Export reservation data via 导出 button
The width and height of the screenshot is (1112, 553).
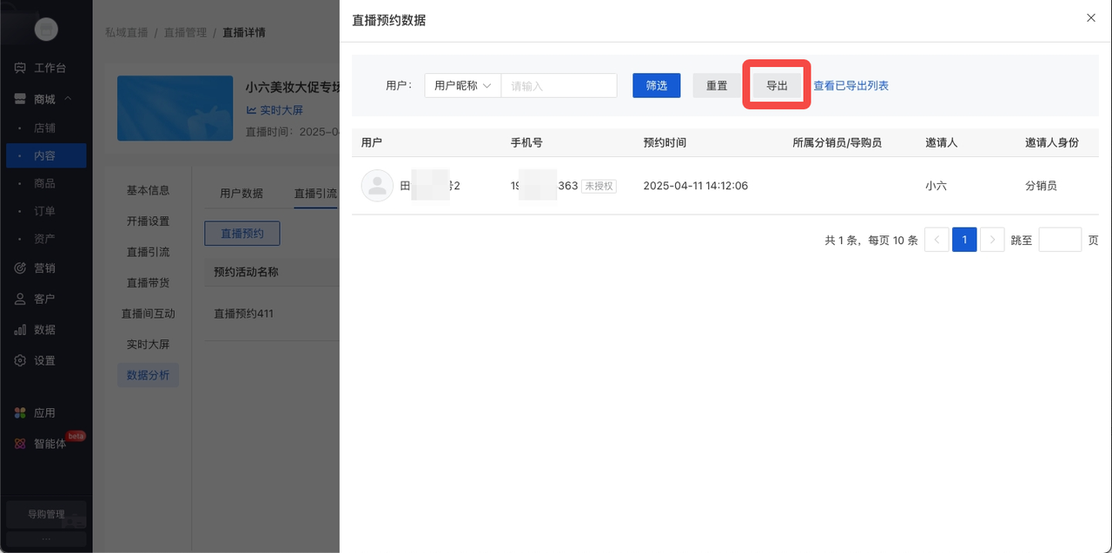pyautogui.click(x=776, y=85)
